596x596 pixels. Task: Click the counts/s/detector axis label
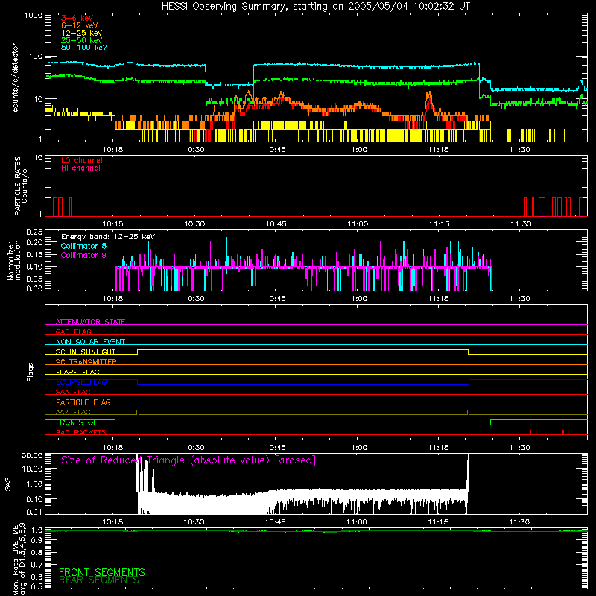coord(16,77)
